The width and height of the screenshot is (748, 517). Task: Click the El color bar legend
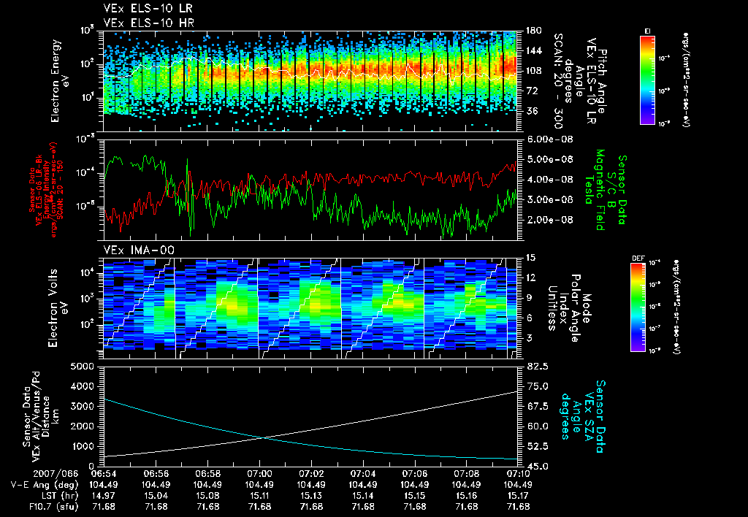(x=647, y=80)
